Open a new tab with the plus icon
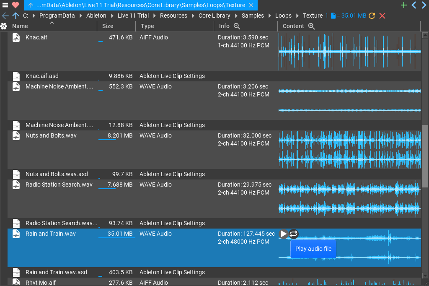The height and width of the screenshot is (286, 429). click(x=403, y=5)
